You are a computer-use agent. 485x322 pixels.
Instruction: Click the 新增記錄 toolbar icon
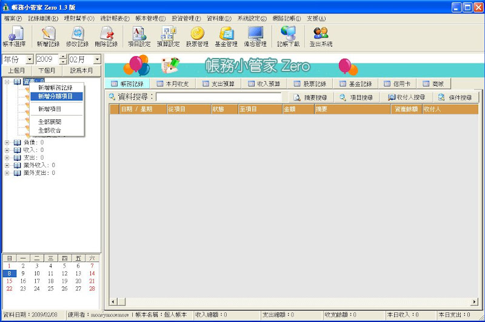pyautogui.click(x=48, y=36)
